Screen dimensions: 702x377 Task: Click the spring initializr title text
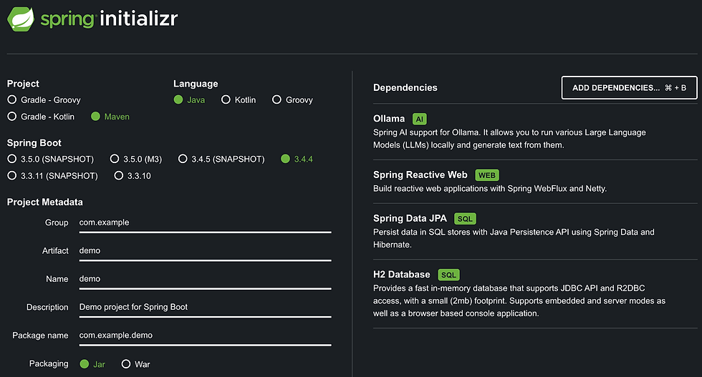(x=109, y=19)
